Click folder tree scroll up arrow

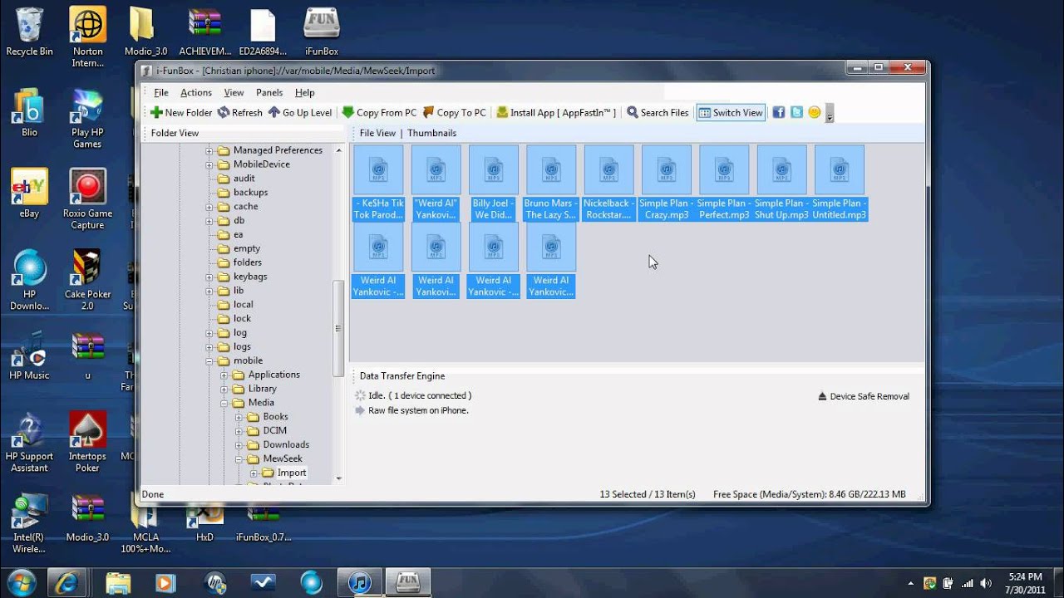point(338,150)
